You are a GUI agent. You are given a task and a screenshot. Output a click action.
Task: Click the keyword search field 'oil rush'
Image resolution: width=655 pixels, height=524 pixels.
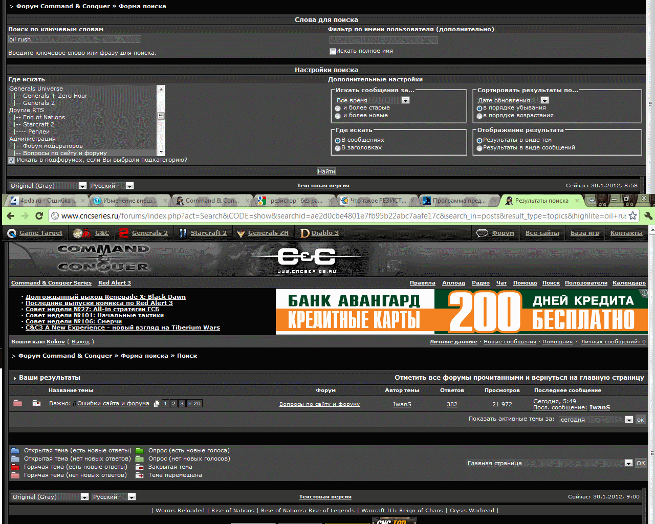pos(75,39)
